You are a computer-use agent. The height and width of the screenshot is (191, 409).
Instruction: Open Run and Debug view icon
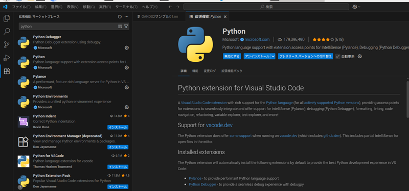coord(7,58)
